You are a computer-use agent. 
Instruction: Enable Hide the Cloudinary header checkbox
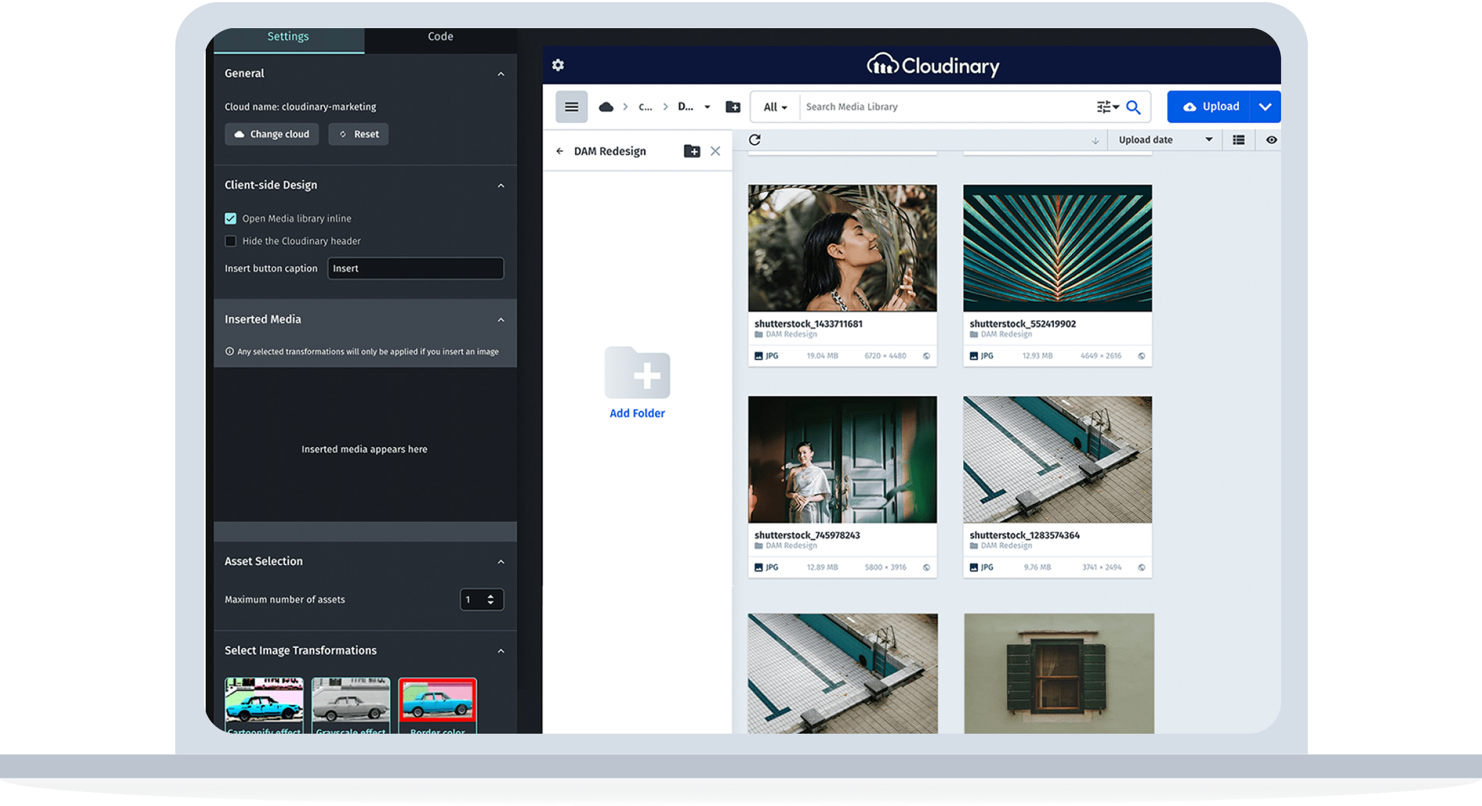230,241
